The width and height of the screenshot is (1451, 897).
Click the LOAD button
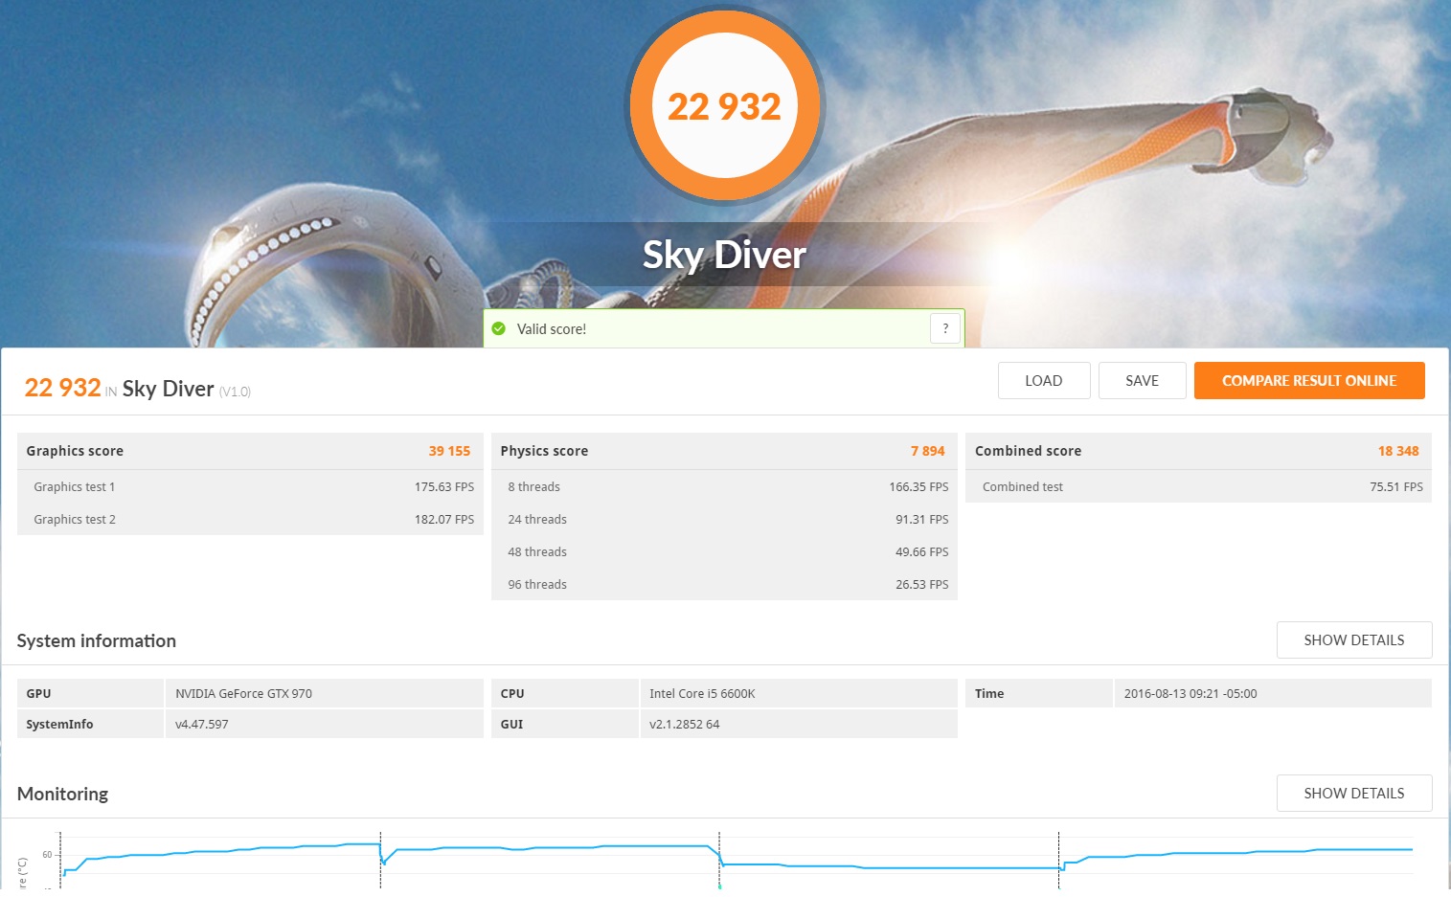tap(1044, 380)
